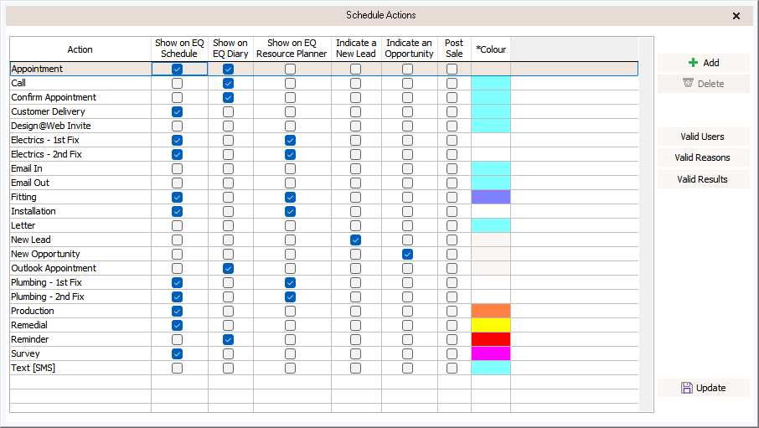Click the cyan colour swatch for Call
The height and width of the screenshot is (428, 759).
coord(491,83)
